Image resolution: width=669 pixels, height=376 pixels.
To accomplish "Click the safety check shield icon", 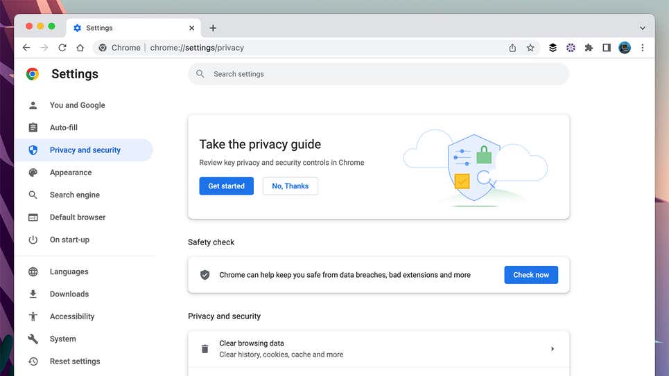I will [x=205, y=275].
